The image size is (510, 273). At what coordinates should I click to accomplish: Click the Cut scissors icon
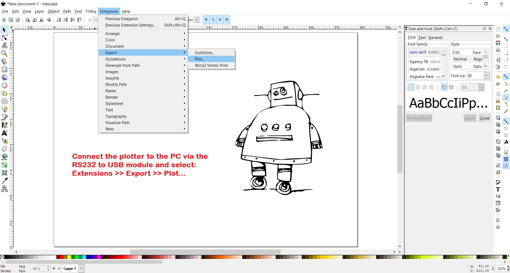pos(498,101)
